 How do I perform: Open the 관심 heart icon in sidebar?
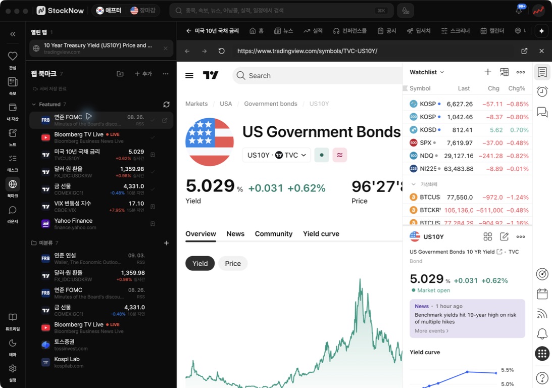(13, 56)
